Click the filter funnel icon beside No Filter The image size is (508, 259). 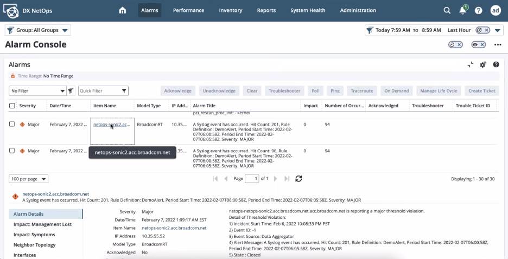(70, 91)
